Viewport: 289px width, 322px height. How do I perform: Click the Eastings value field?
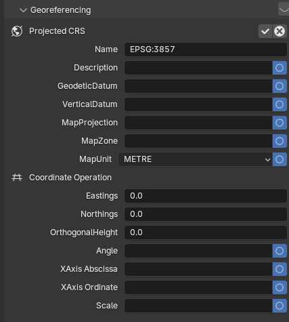click(x=206, y=196)
